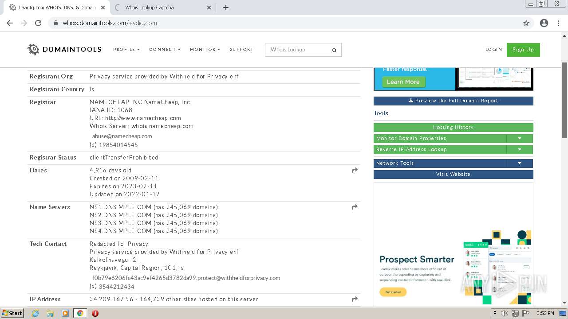568x319 pixels.
Task: Click Get started in the LeadIQ ad
Action: 393,292
